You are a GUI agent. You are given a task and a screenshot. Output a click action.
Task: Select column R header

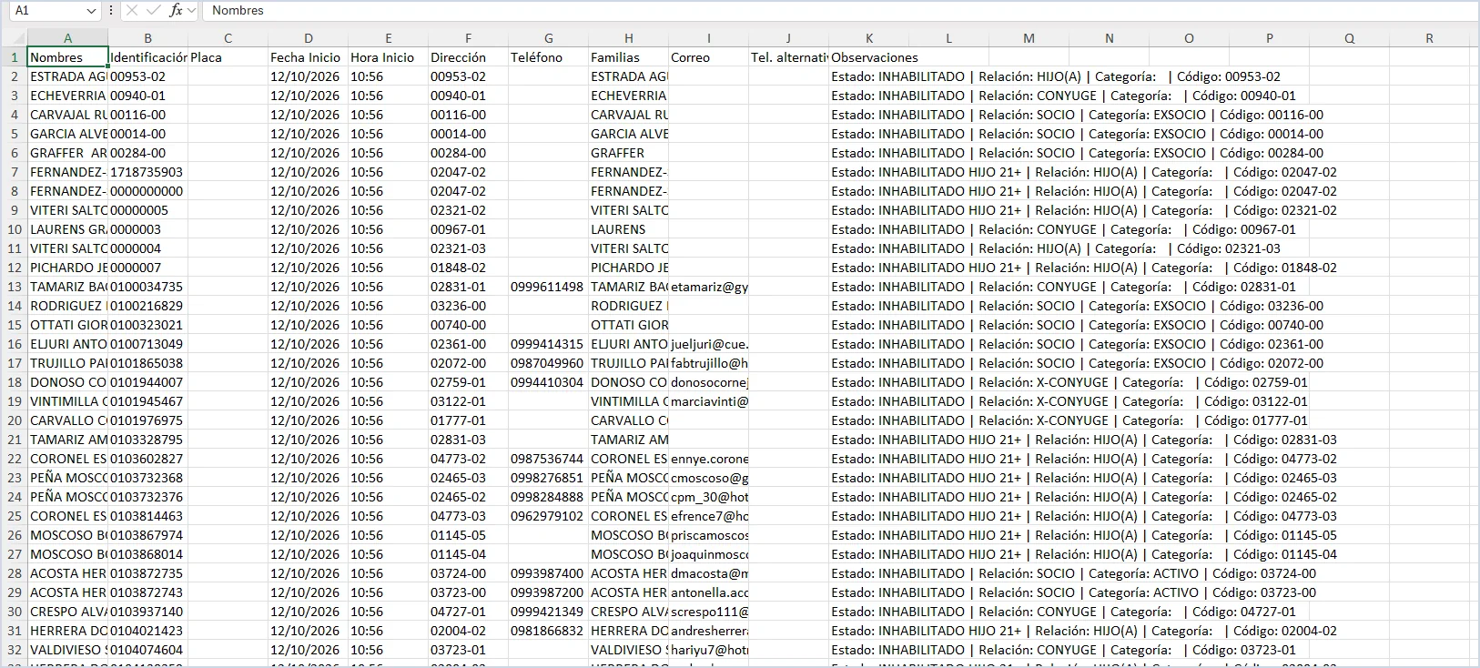tap(1429, 38)
